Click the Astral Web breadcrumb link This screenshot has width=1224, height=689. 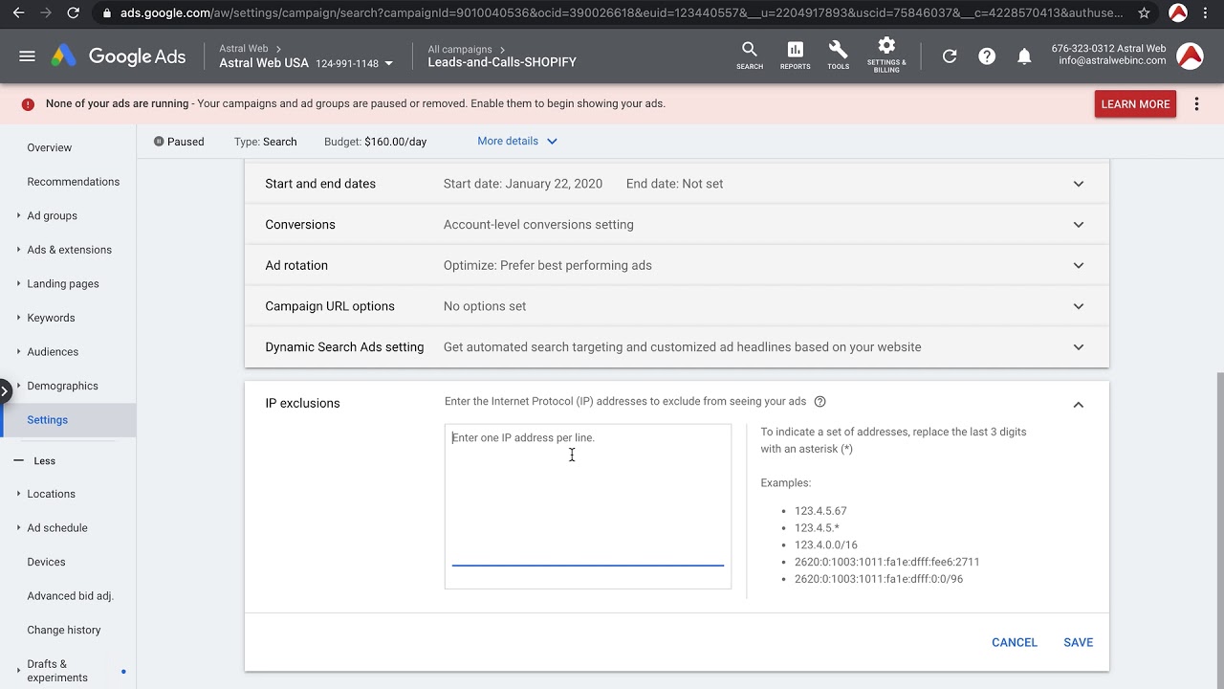[244, 48]
